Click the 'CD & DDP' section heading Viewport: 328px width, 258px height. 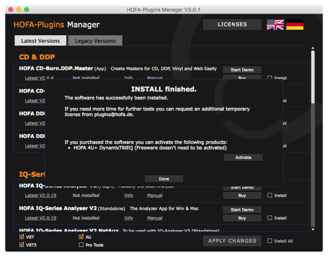click(37, 57)
